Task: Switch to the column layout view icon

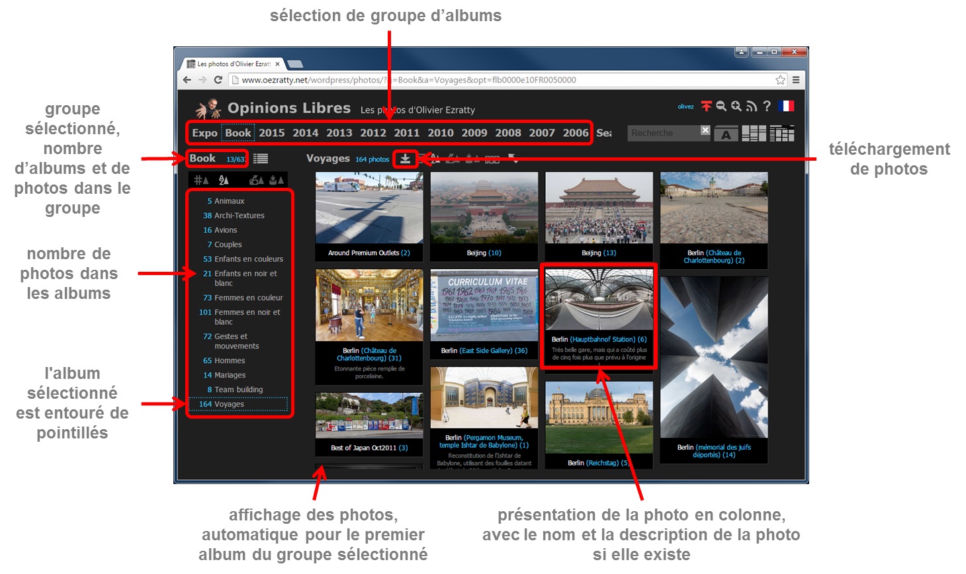Action: (754, 133)
